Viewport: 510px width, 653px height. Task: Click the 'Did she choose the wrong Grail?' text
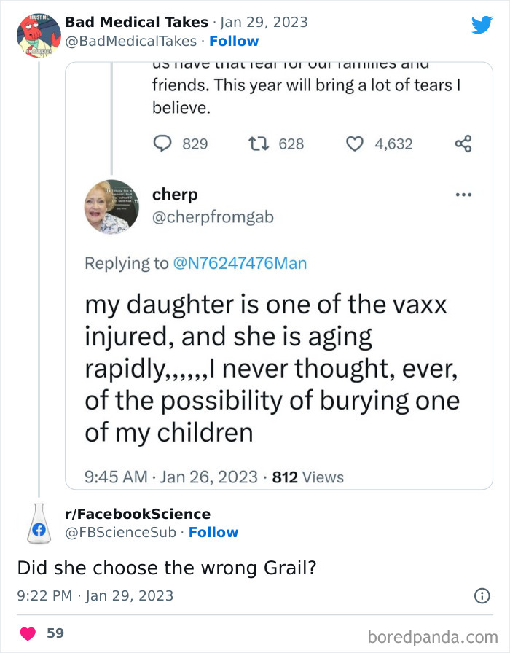click(x=166, y=568)
